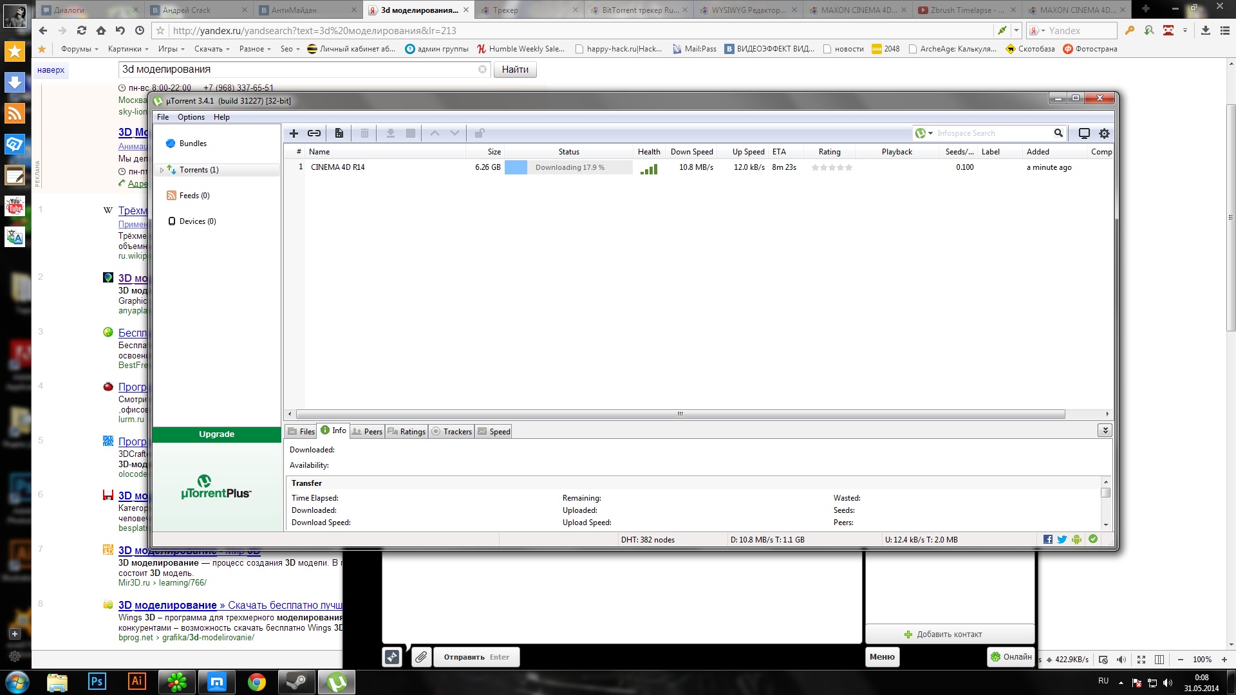Click Create New Torrent document icon
Screen dimensions: 1236x695
(339, 133)
